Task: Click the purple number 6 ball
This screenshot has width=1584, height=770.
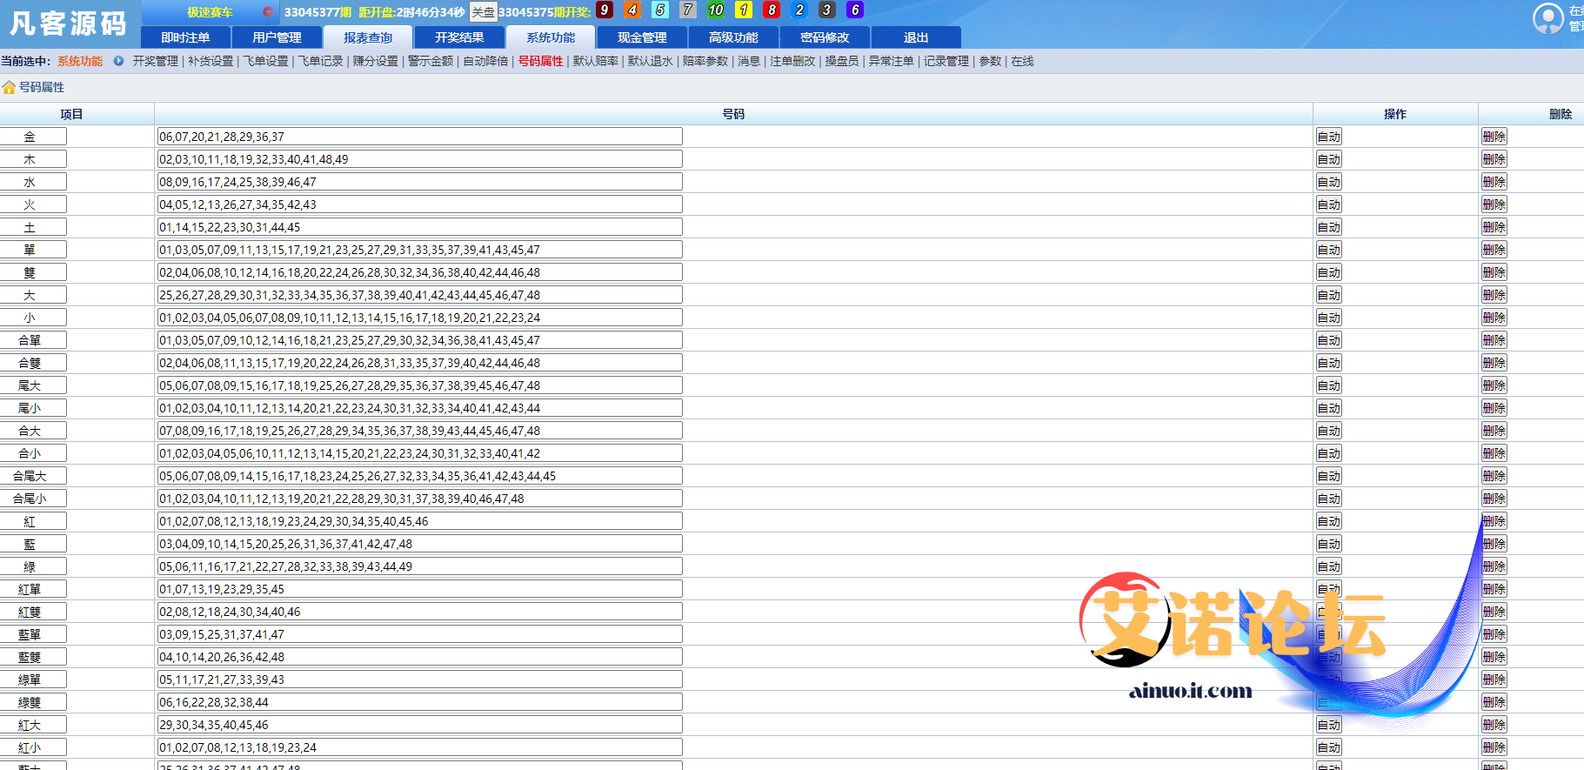Action: (x=855, y=10)
